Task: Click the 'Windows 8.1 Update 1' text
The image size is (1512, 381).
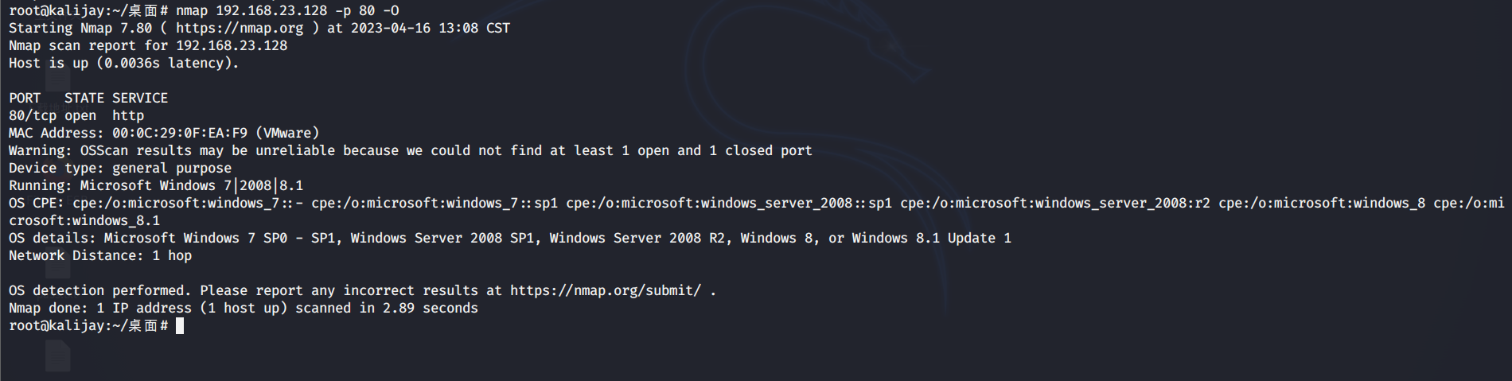Action: coord(932,238)
